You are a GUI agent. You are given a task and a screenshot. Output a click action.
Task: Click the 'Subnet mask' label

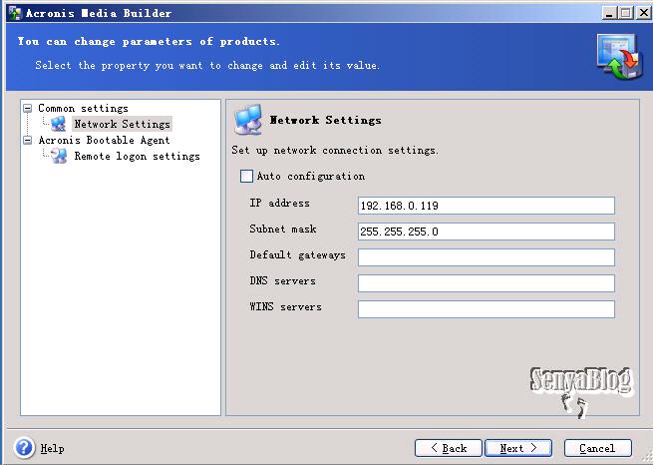coord(283,229)
